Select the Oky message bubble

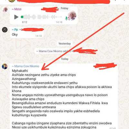click(x=27, y=33)
